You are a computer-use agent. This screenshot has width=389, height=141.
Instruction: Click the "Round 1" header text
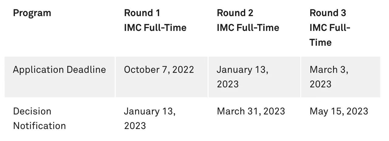[x=142, y=13]
